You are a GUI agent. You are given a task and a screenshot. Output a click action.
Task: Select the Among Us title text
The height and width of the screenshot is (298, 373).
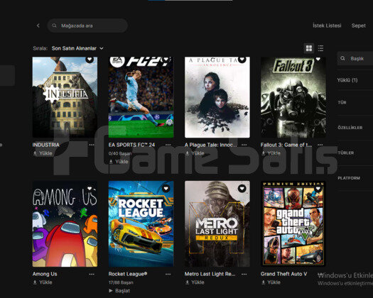(x=45, y=274)
